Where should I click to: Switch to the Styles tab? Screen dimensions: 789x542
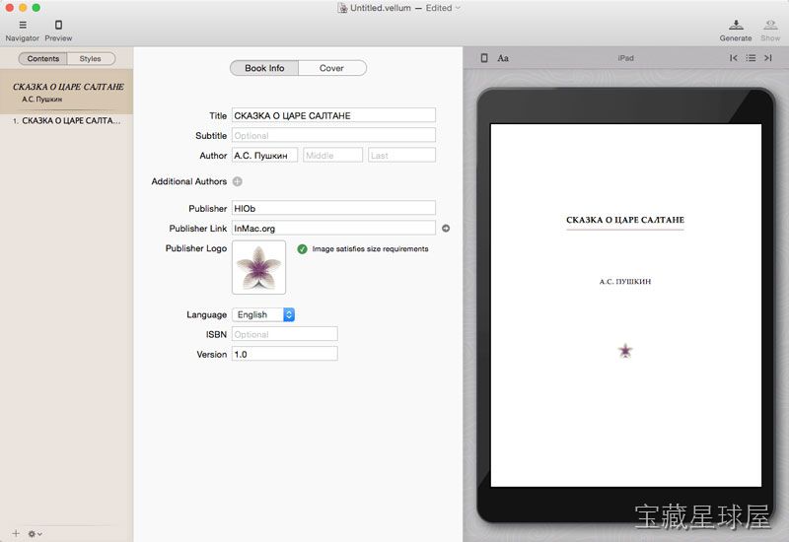click(x=91, y=59)
